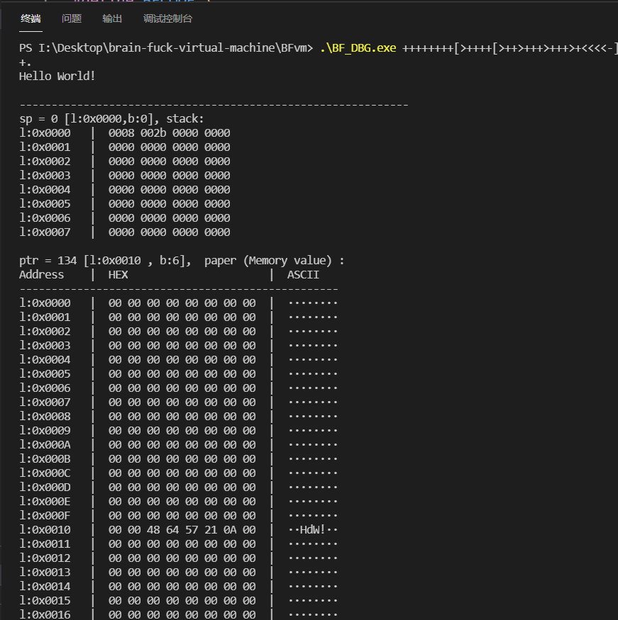Click hex byte 57 in row l:0x0010
This screenshot has height=620, width=618.
[192, 530]
